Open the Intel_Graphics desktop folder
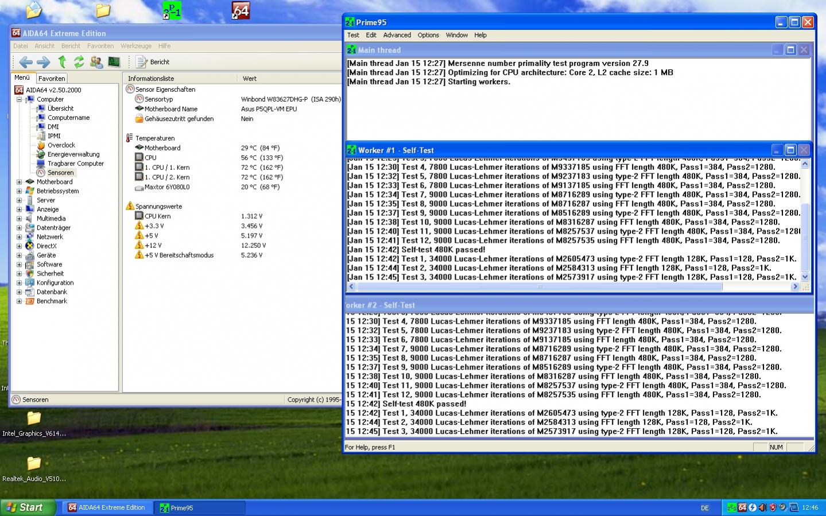This screenshot has height=516, width=826. coord(34,423)
